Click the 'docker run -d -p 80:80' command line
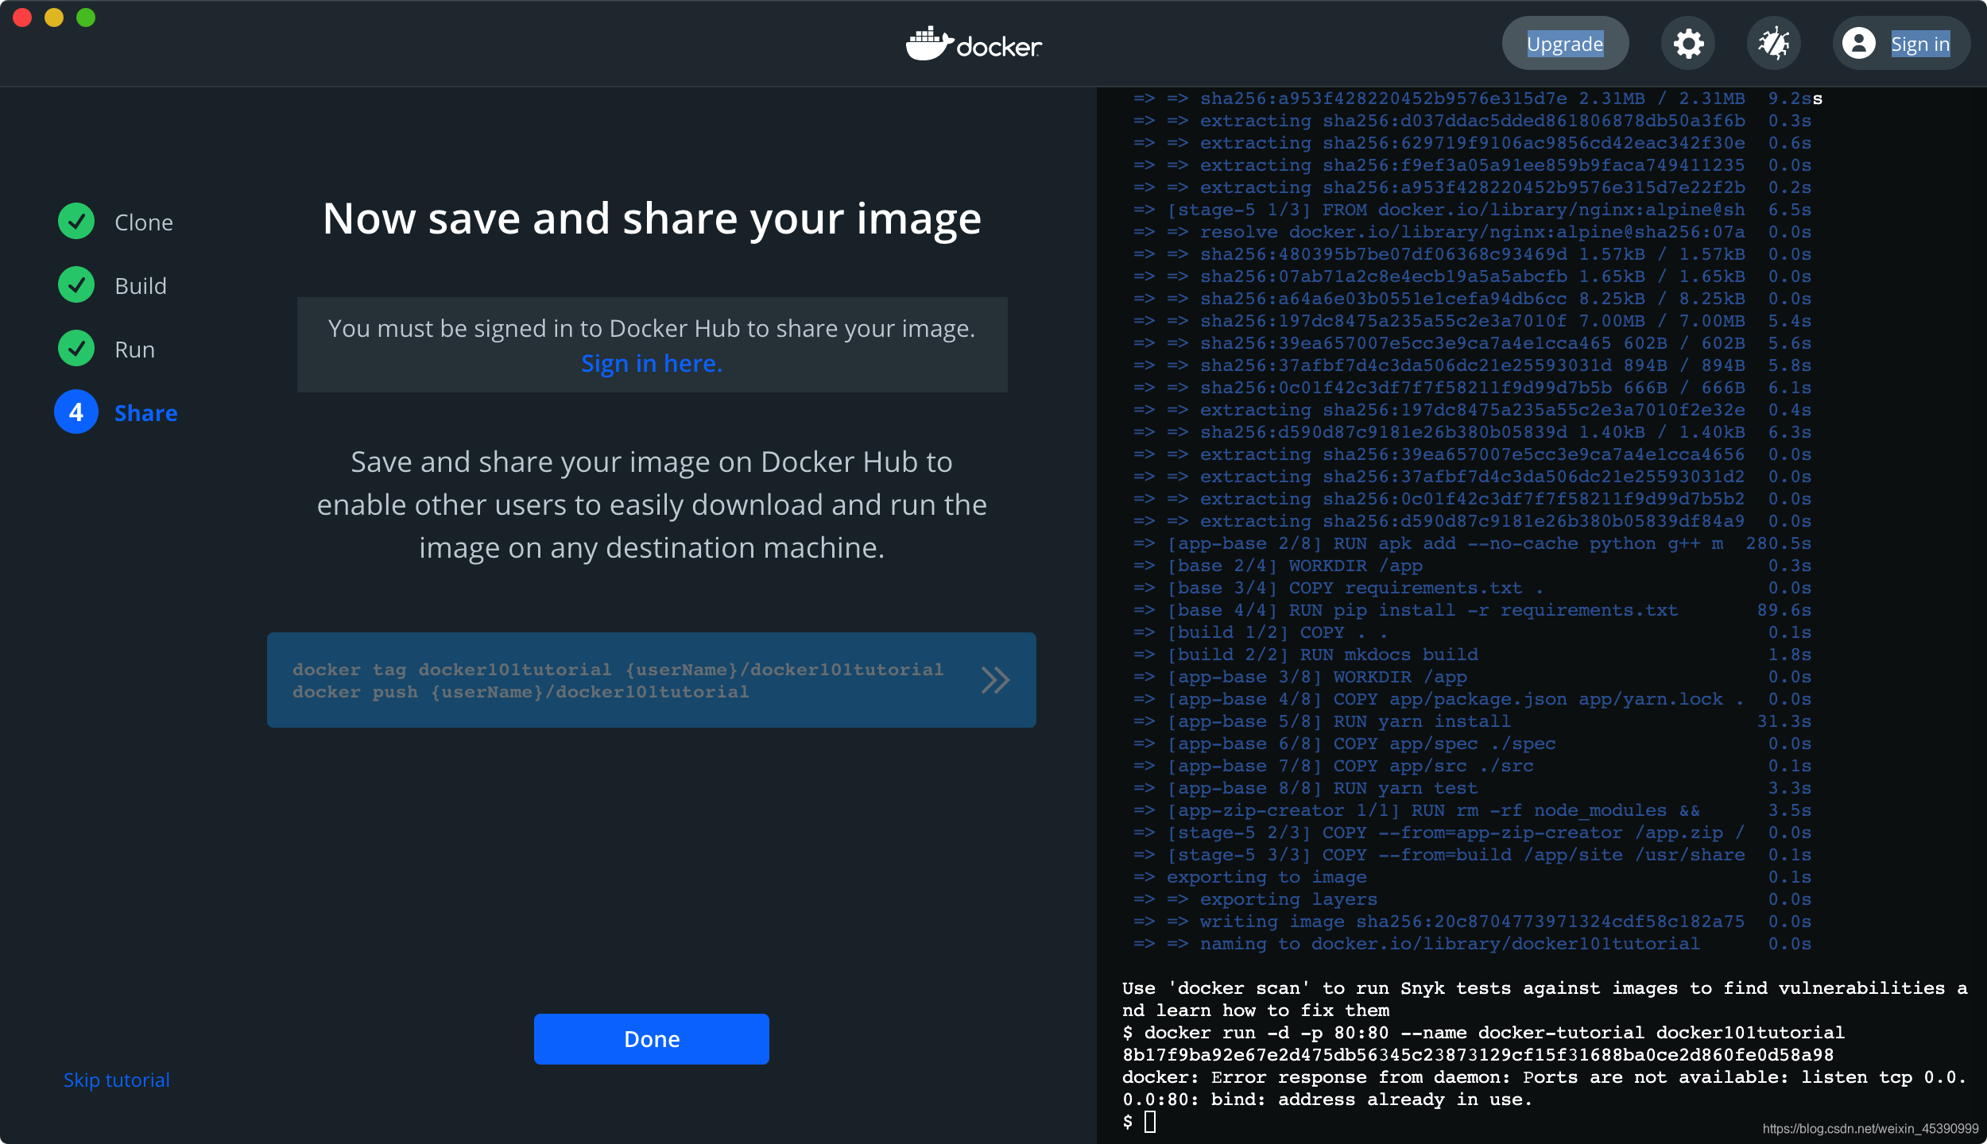The image size is (1987, 1144). tap(1483, 1033)
